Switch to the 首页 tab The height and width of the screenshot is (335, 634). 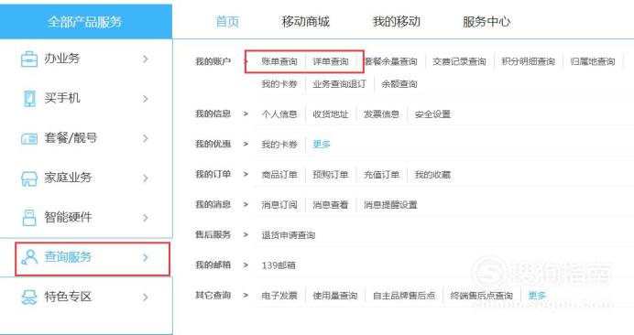[227, 21]
